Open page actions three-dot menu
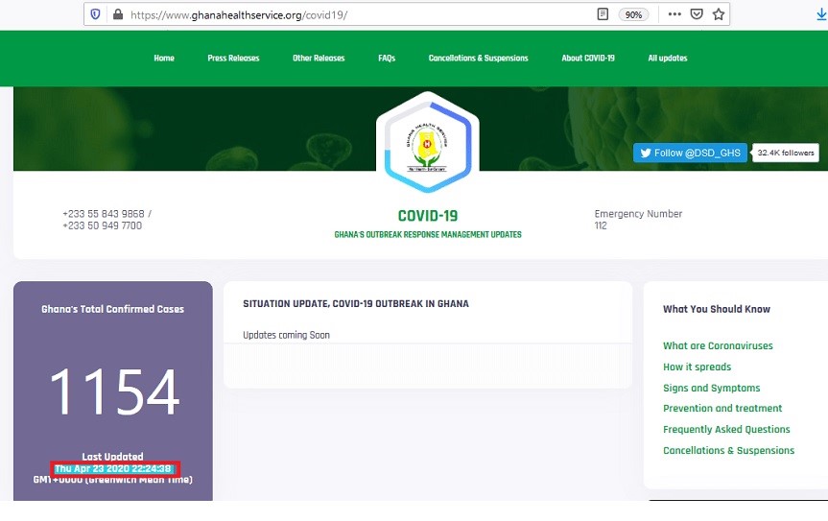 pos(674,14)
